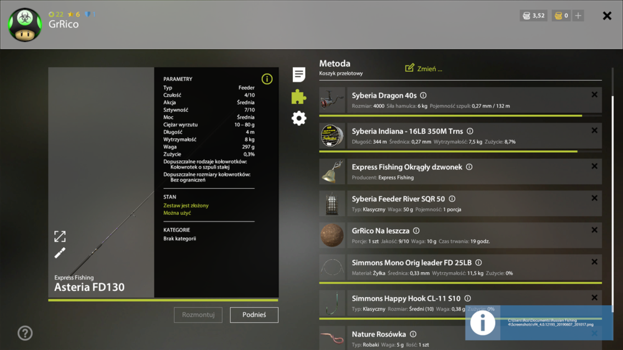Click the Syberia Indiana line wear bar
The height and width of the screenshot is (350, 623).
click(x=460, y=151)
